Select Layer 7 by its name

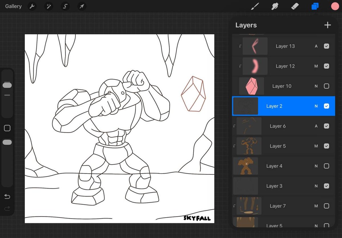[x=278, y=206]
